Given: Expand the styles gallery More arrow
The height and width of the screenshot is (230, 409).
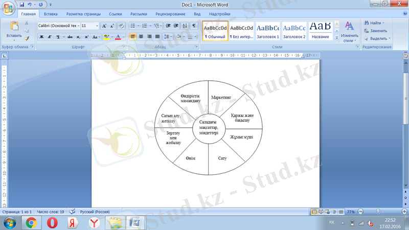Looking at the screenshot, I should tap(336, 38).
